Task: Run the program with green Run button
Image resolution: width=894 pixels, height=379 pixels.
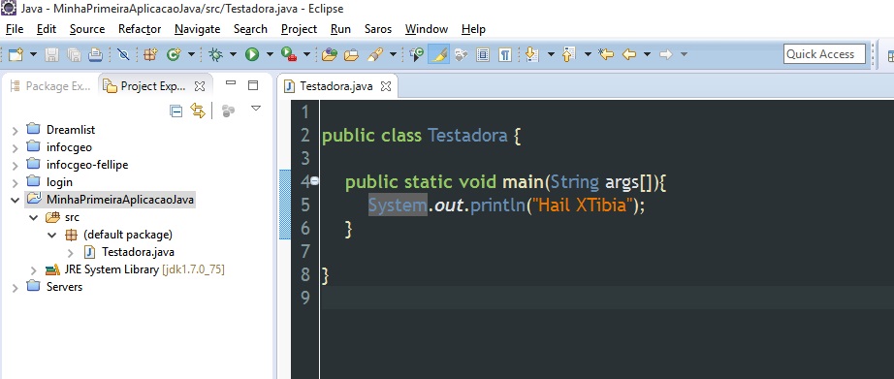Action: (252, 54)
